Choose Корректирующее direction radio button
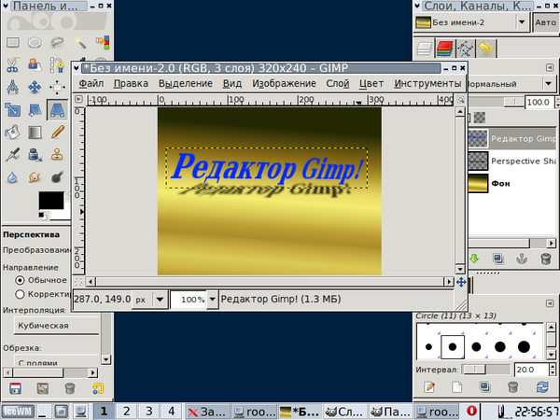The height and width of the screenshot is (420, 560). (20, 294)
